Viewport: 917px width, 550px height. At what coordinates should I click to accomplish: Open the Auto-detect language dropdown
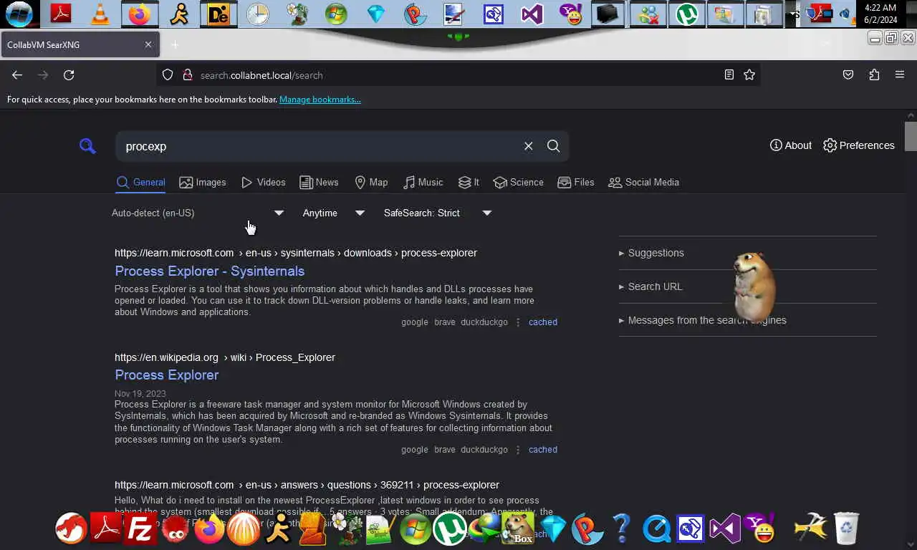pyautogui.click(x=198, y=213)
